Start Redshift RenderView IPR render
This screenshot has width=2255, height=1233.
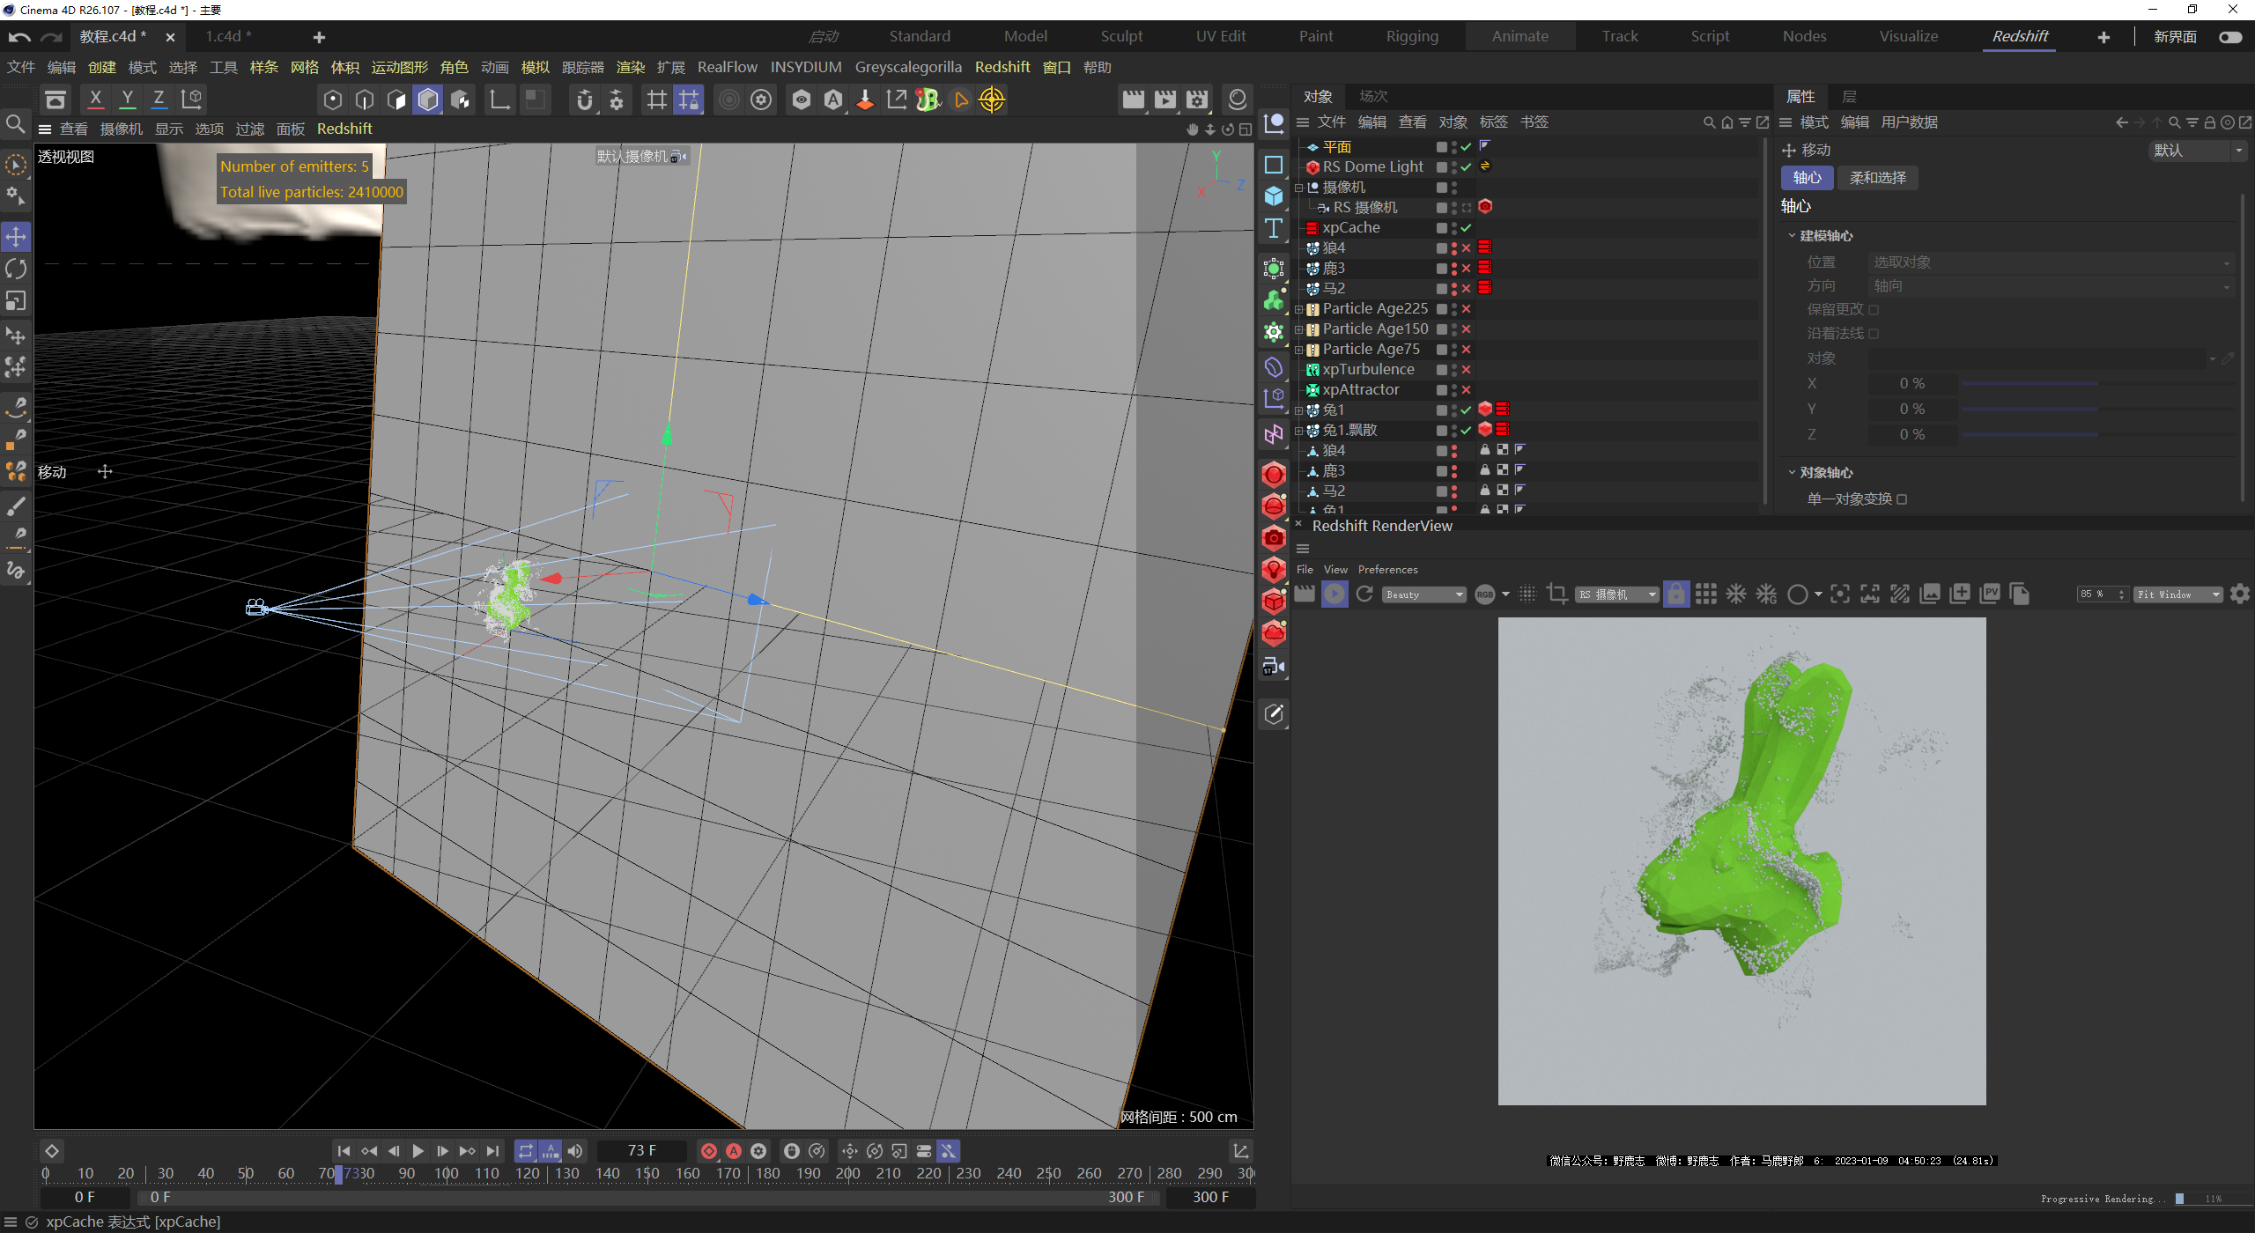(x=1335, y=594)
